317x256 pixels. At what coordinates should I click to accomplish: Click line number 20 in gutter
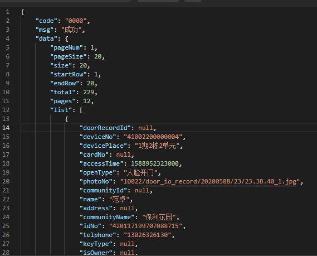6,181
